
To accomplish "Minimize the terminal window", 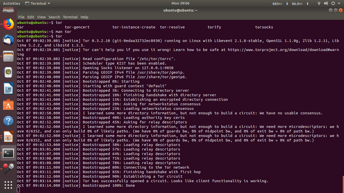I will coord(330,10).
